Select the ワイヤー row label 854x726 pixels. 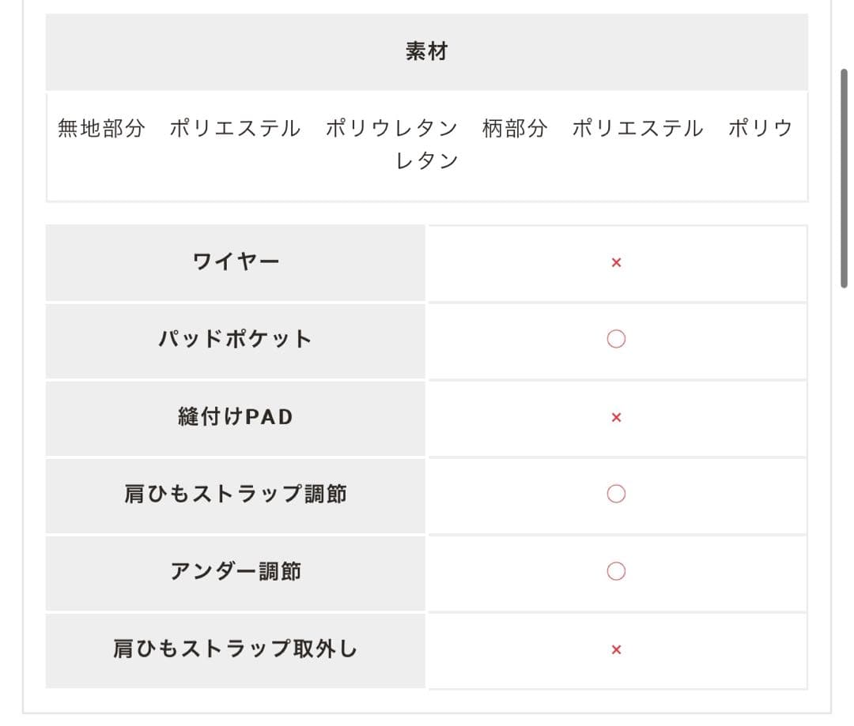(x=236, y=261)
